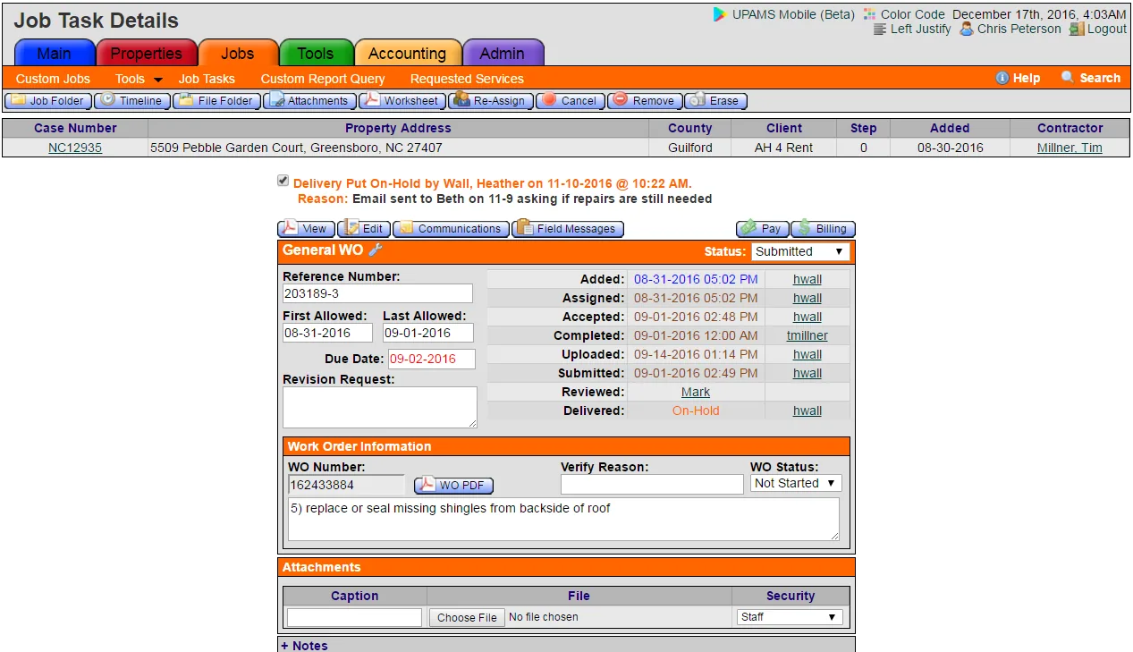Expand the Tools submenu in orange bar
Screen dimensions: 1133x652
139,79
